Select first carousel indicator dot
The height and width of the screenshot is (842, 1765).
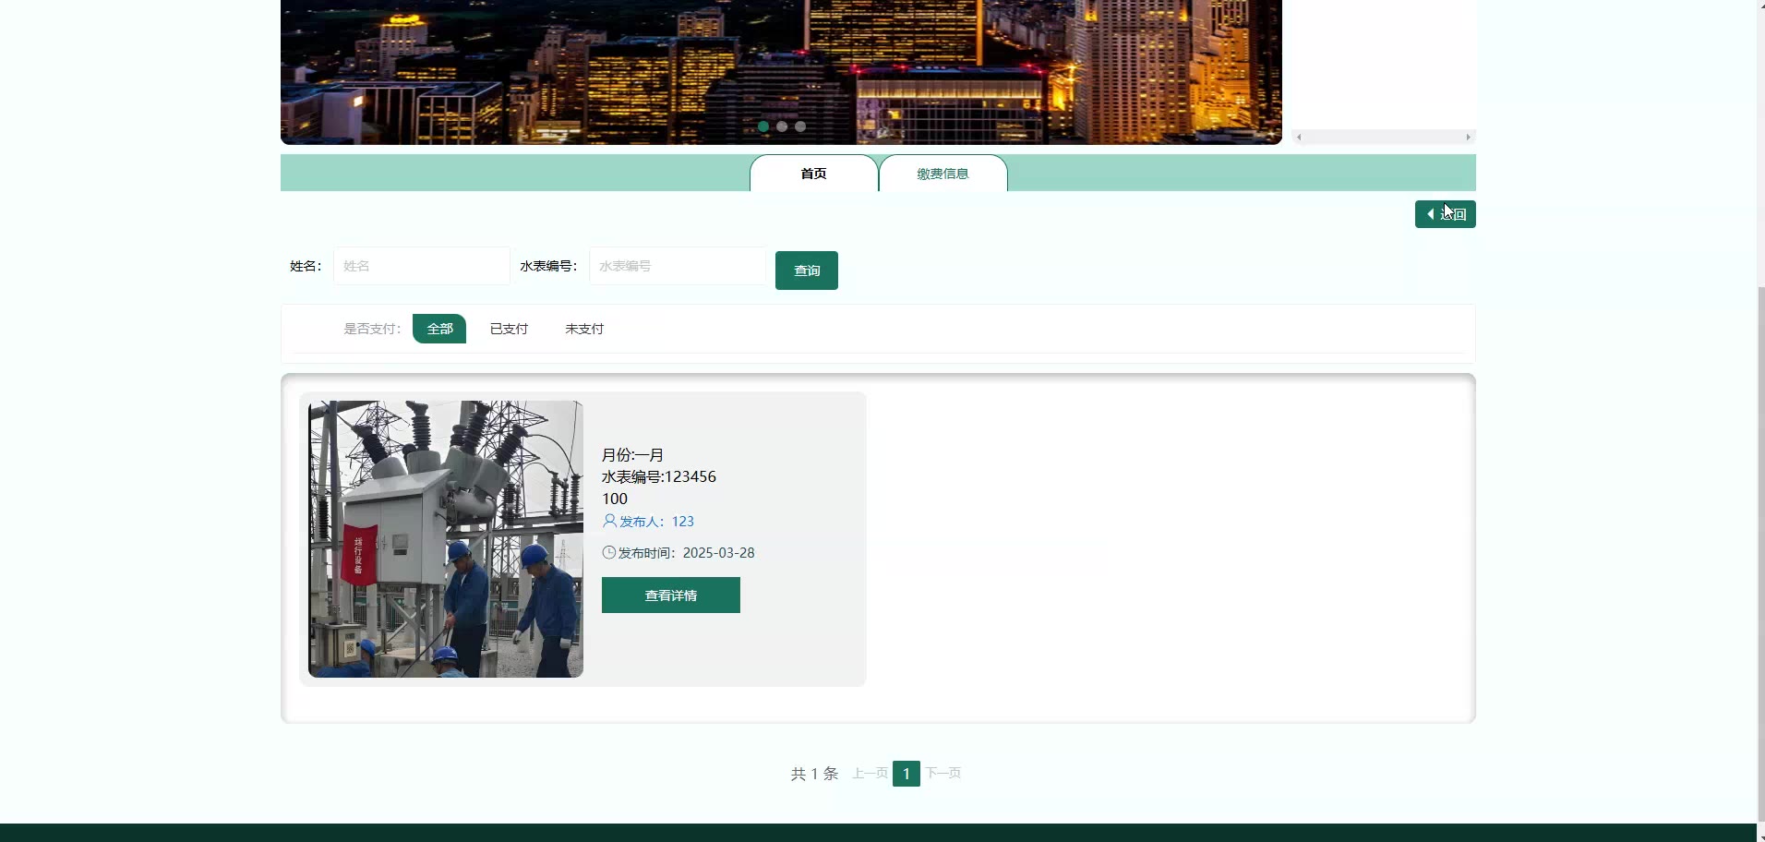point(763,126)
